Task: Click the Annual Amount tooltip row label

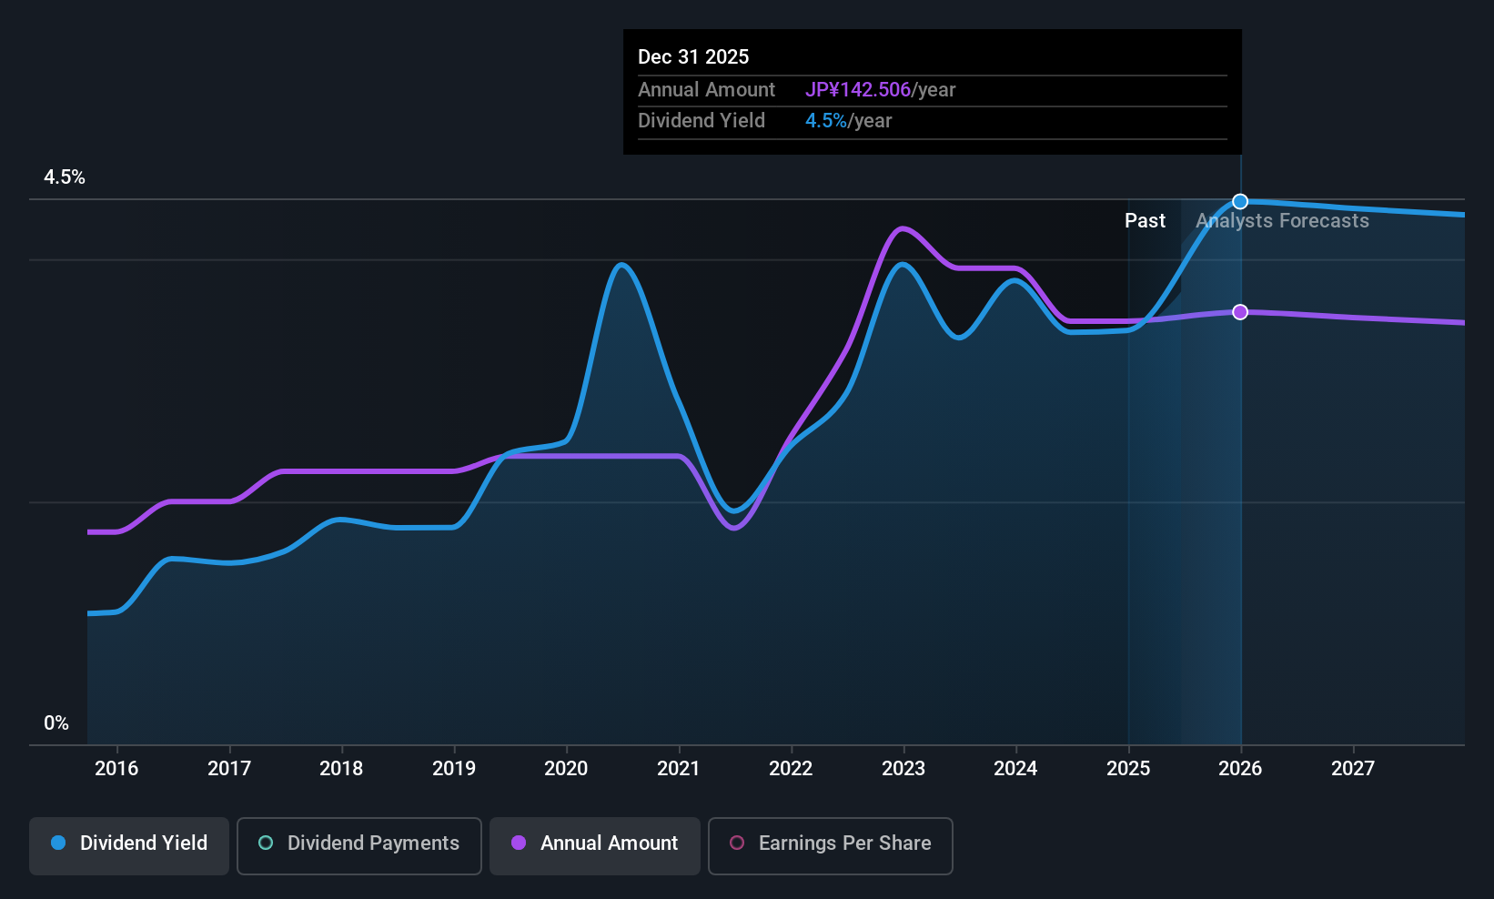Action: [x=706, y=89]
